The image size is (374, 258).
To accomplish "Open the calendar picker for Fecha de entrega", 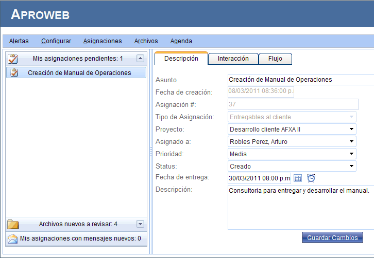I will point(298,178).
